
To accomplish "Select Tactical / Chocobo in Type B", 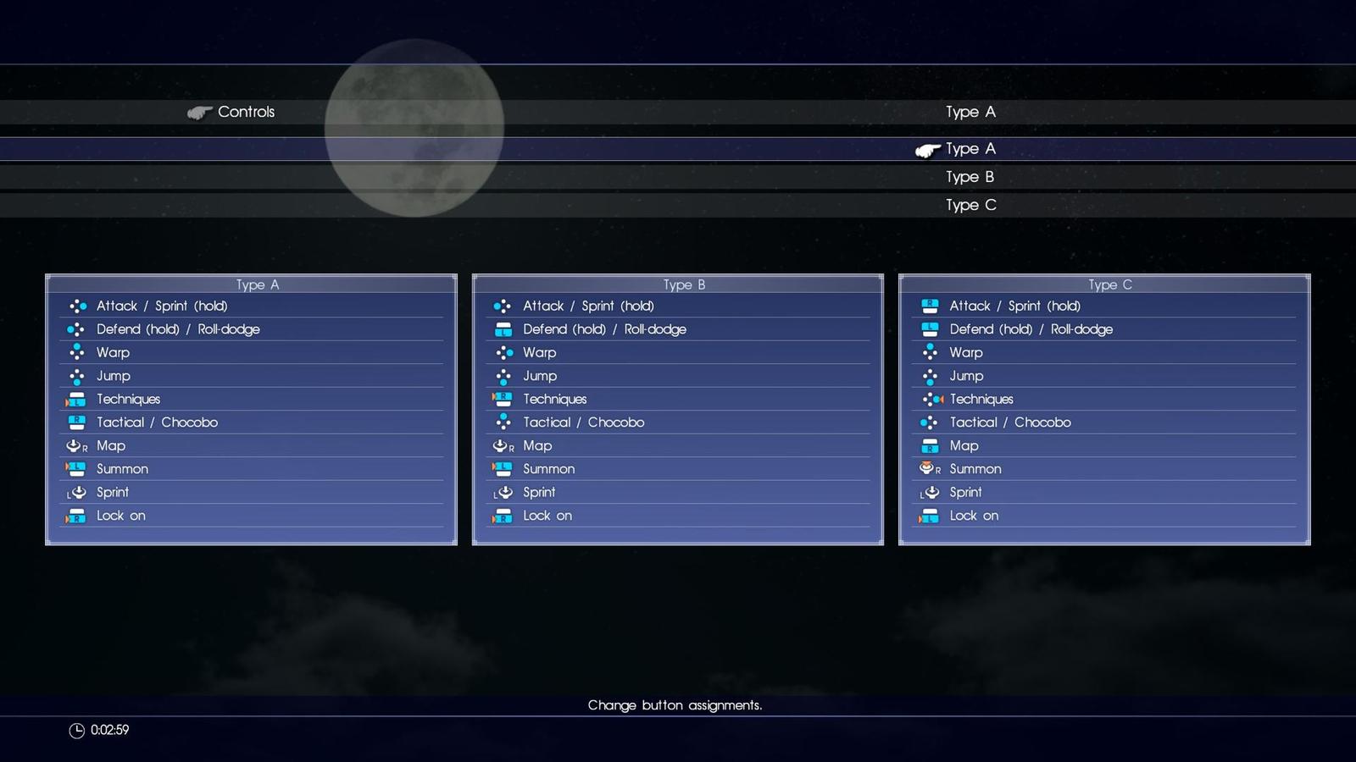I will pyautogui.click(x=583, y=422).
